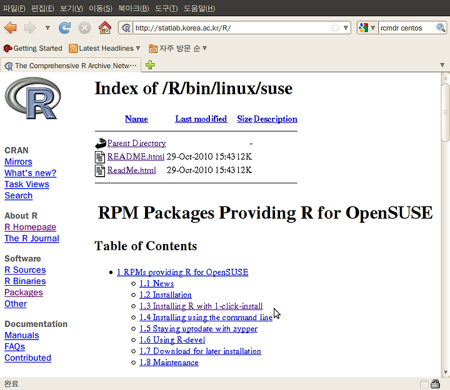The image size is (450, 390).
Task: Open the 도구 menu
Action: 166,8
